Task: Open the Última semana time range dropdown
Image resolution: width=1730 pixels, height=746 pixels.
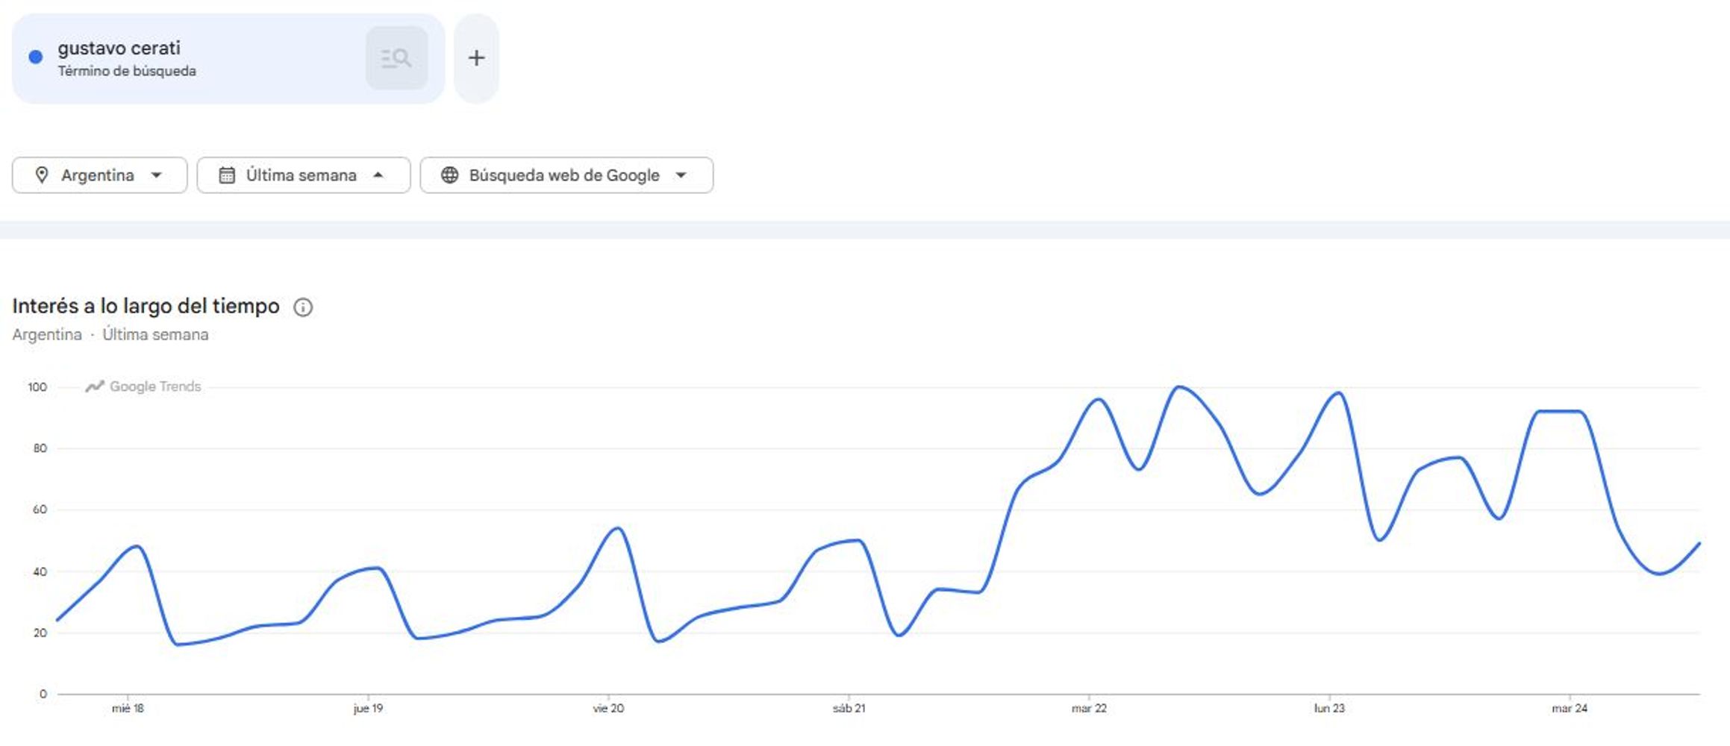Action: tap(303, 175)
